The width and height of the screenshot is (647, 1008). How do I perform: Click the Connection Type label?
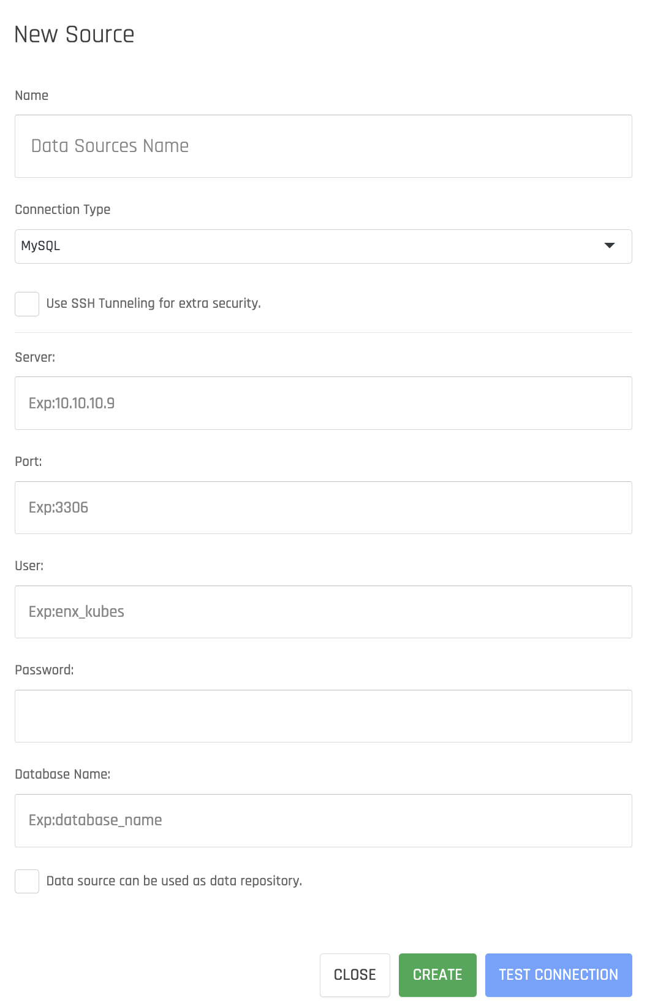tap(62, 210)
